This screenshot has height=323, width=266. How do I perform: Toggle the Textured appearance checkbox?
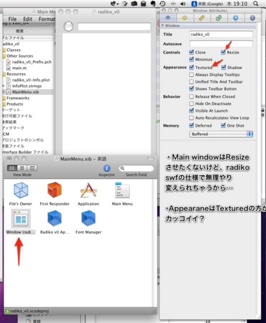pos(192,67)
